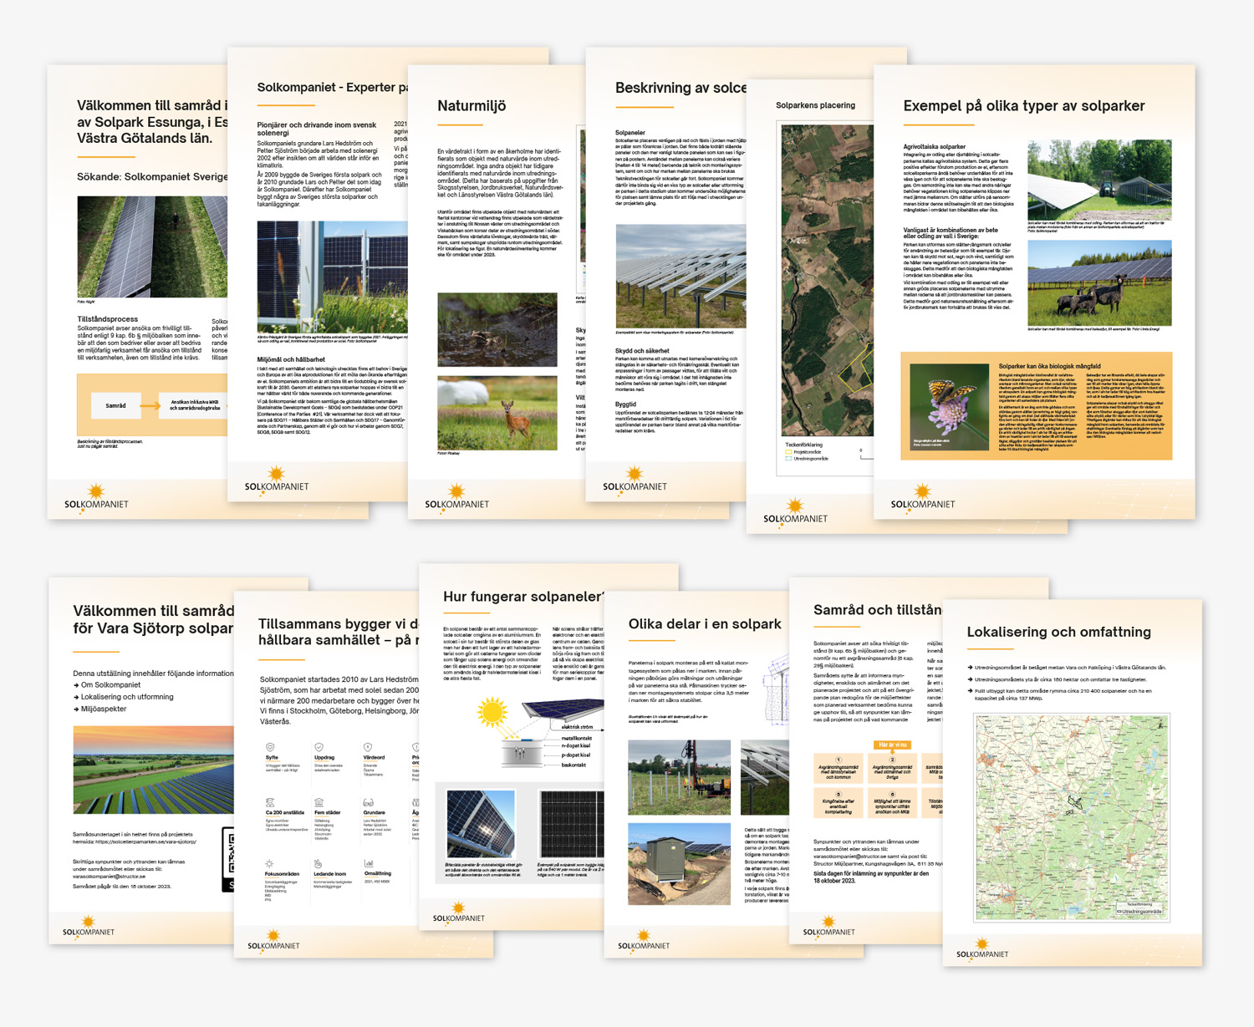Click the bar chart icon above Omsättning
Screen dimensions: 1254x1027
coord(369,864)
